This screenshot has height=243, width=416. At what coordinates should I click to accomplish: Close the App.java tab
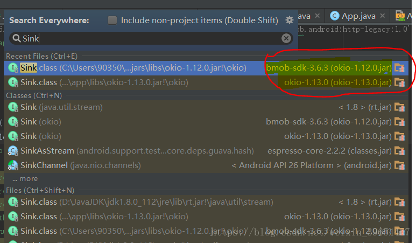382,16
